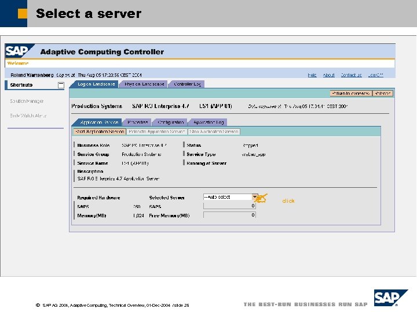Click the Required Hardware label
Viewport: 417px width, 312px height.
coord(98,198)
